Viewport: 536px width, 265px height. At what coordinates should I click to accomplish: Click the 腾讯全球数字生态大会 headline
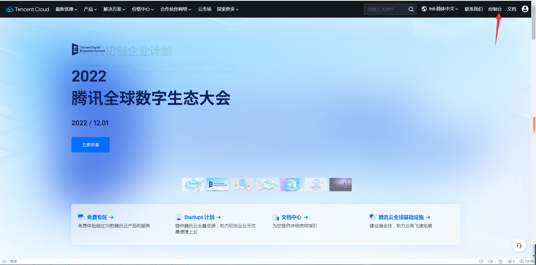click(151, 98)
